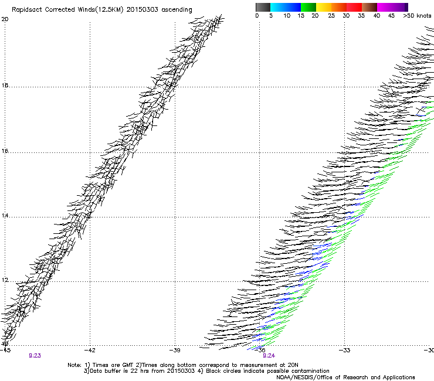This screenshot has width=434, height=381.
Task: Click the green 15-20 knots color swatch
Action: click(308, 7)
